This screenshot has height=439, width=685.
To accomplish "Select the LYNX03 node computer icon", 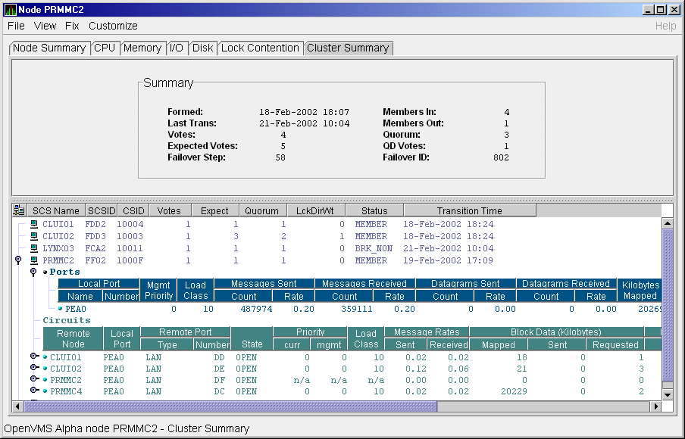I will pos(34,249).
